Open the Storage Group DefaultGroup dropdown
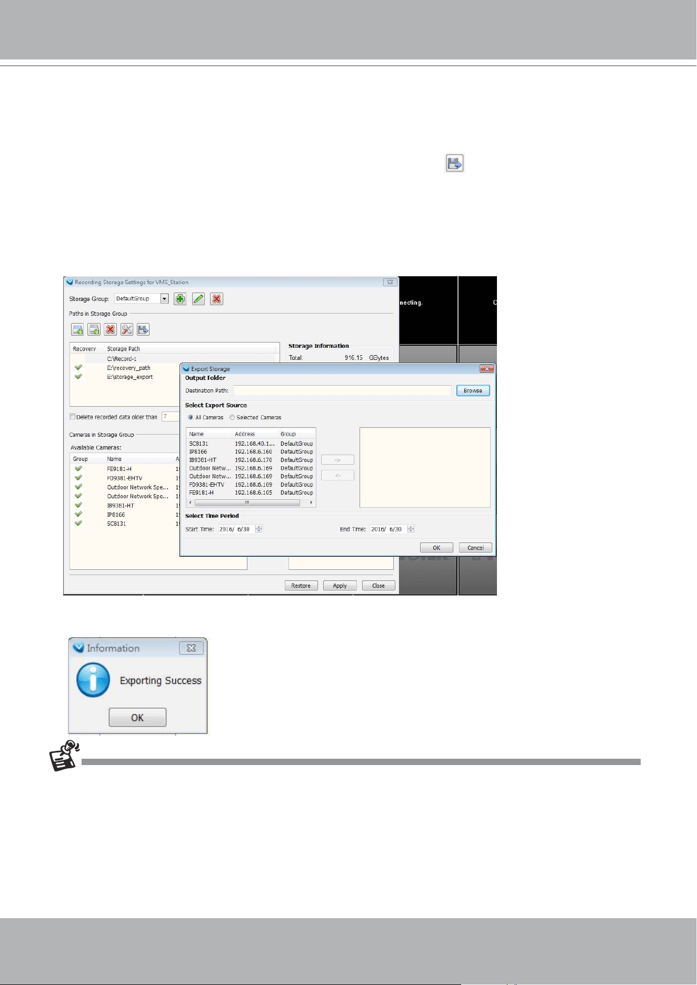 (x=164, y=299)
